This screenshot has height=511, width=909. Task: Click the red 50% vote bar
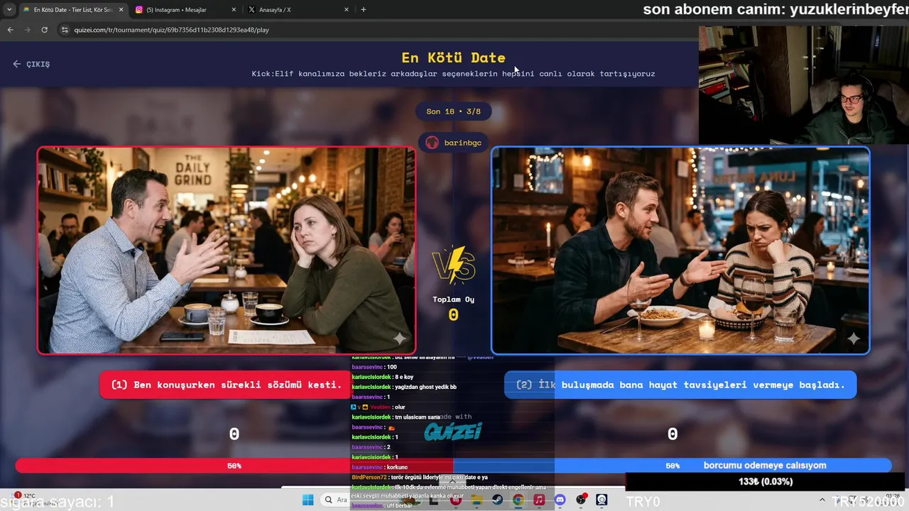point(234,466)
